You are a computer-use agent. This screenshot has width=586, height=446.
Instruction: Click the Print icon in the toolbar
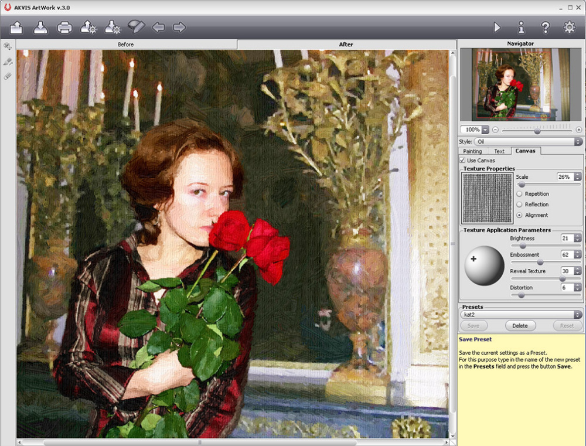click(x=64, y=27)
